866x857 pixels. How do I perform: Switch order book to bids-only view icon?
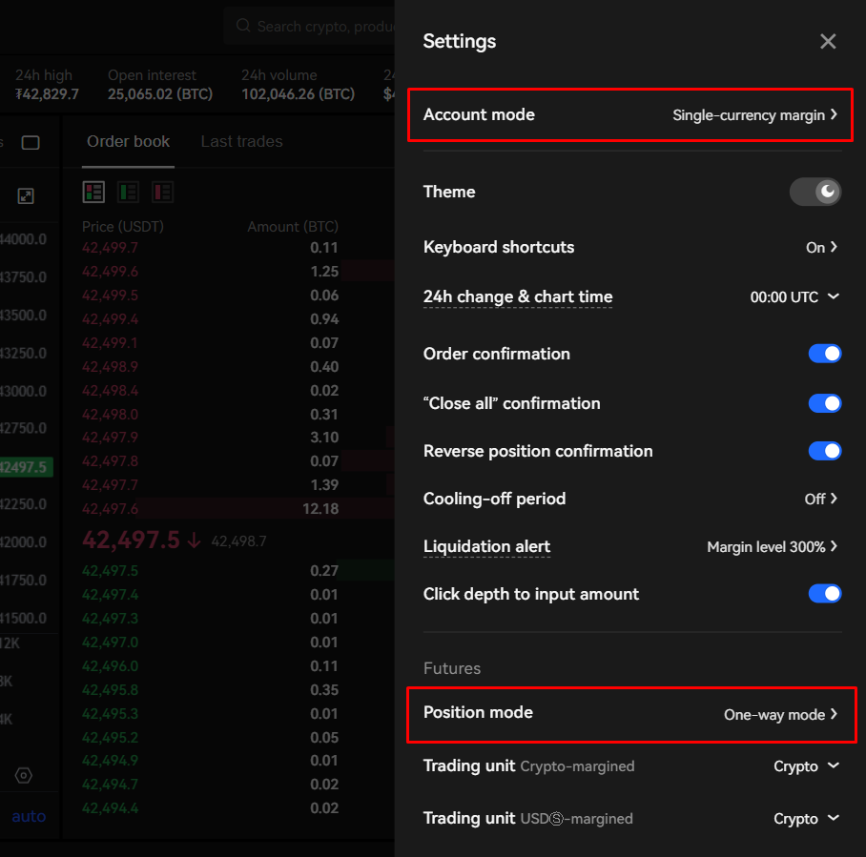click(128, 193)
